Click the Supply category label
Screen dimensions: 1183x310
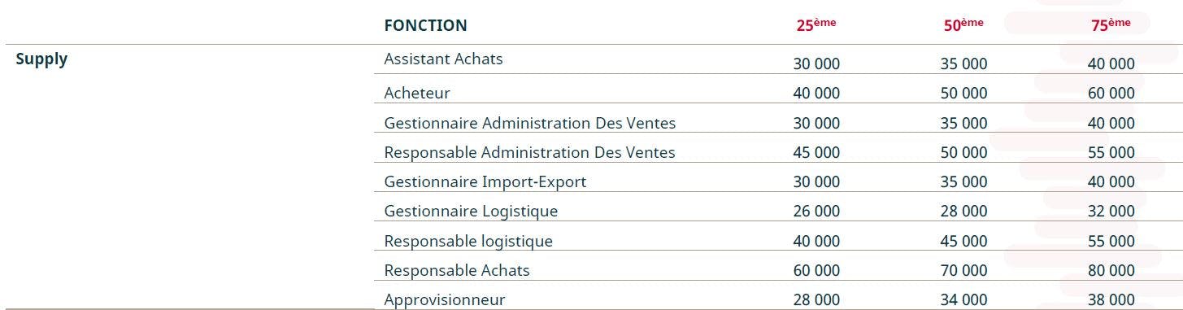[x=41, y=59]
